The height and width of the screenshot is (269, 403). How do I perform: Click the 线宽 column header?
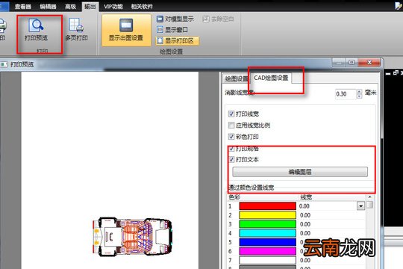coord(306,197)
